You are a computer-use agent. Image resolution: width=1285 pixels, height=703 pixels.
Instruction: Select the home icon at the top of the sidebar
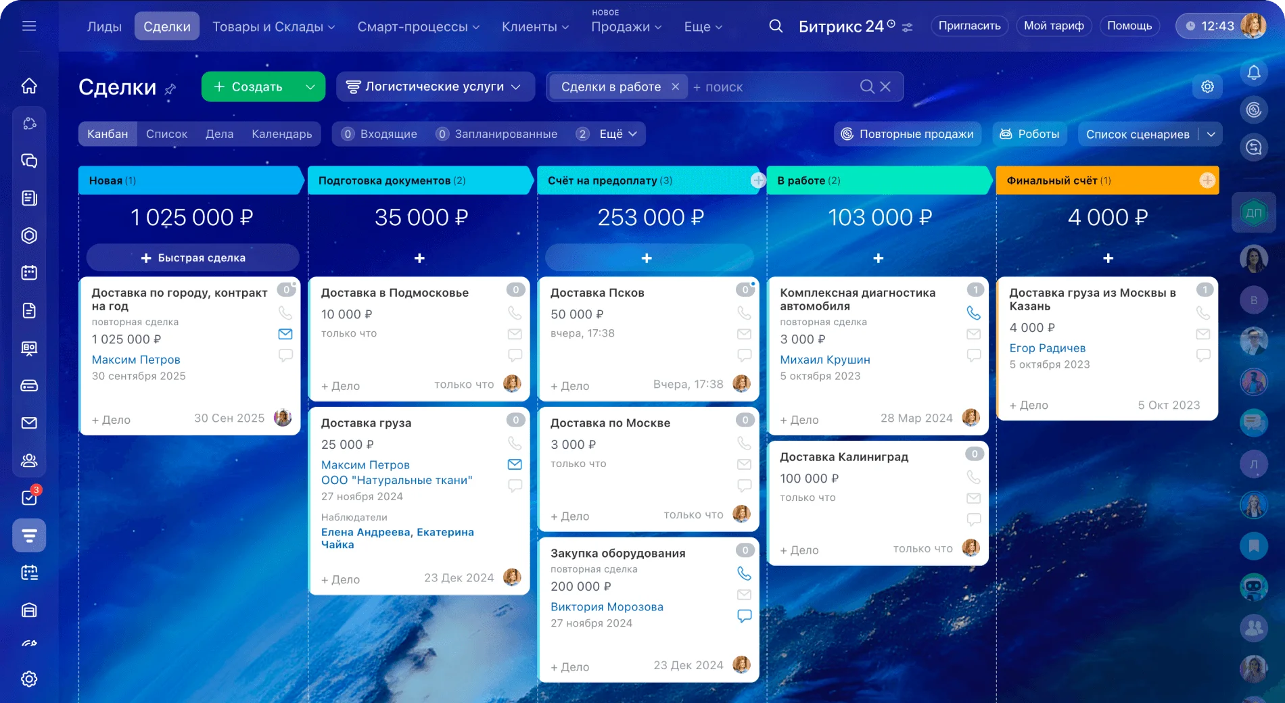[29, 86]
